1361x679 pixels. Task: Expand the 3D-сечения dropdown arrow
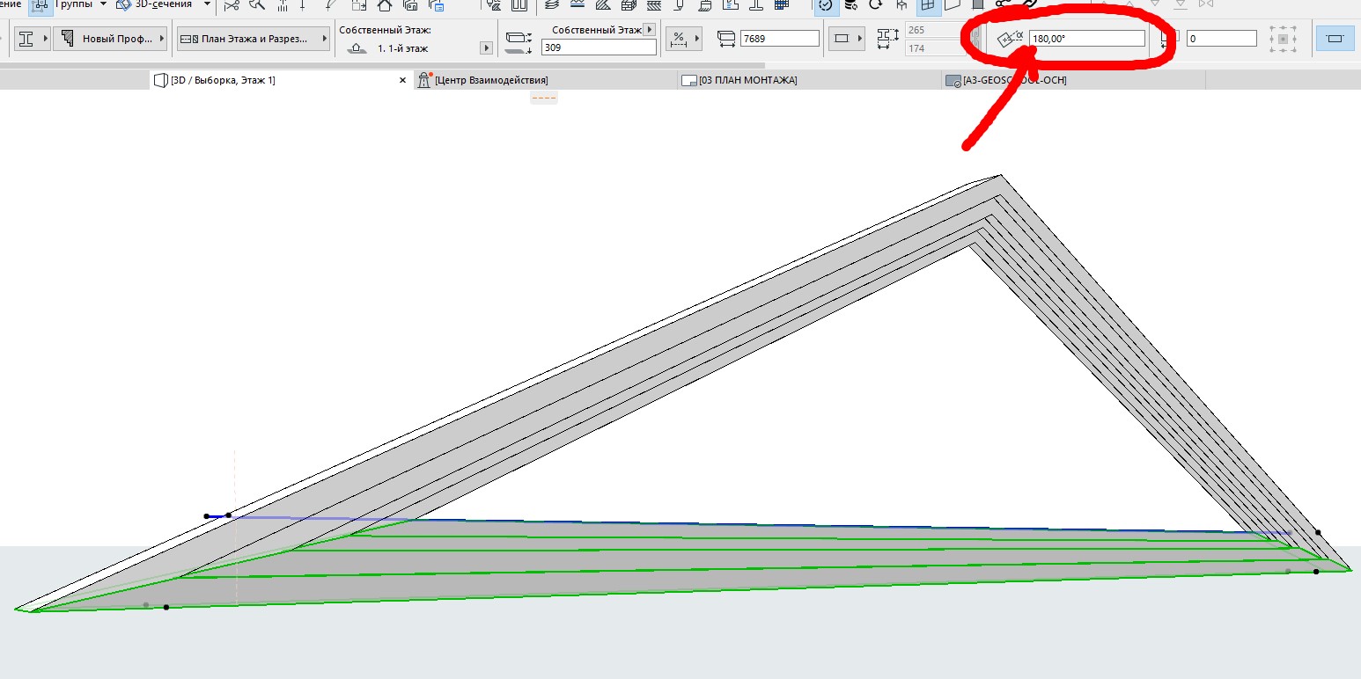[207, 4]
